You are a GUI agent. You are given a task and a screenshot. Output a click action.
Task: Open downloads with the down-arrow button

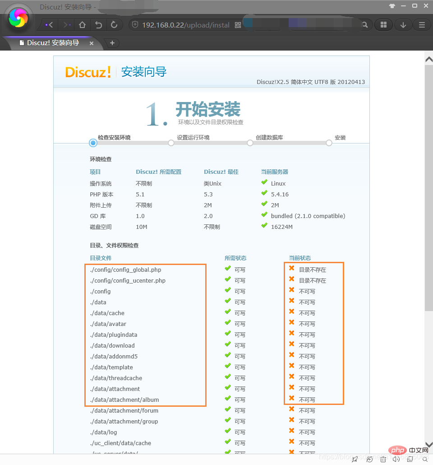[403, 25]
